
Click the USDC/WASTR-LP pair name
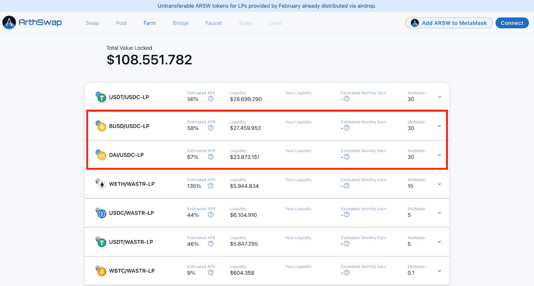click(x=131, y=213)
